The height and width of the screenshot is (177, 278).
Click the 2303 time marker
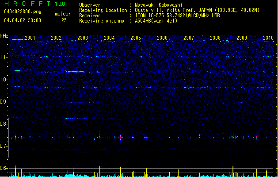[83, 38]
